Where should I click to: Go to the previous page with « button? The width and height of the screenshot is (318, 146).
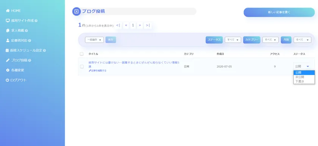coord(126,25)
